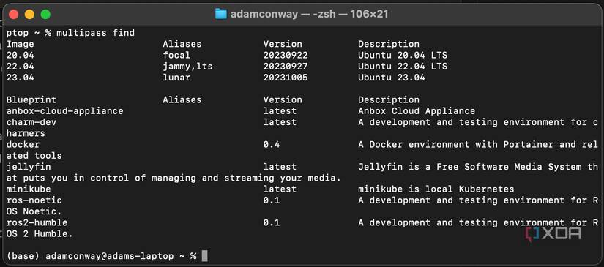The width and height of the screenshot is (604, 267).
Task: Click the yellow minimize window button
Action: [x=30, y=15]
